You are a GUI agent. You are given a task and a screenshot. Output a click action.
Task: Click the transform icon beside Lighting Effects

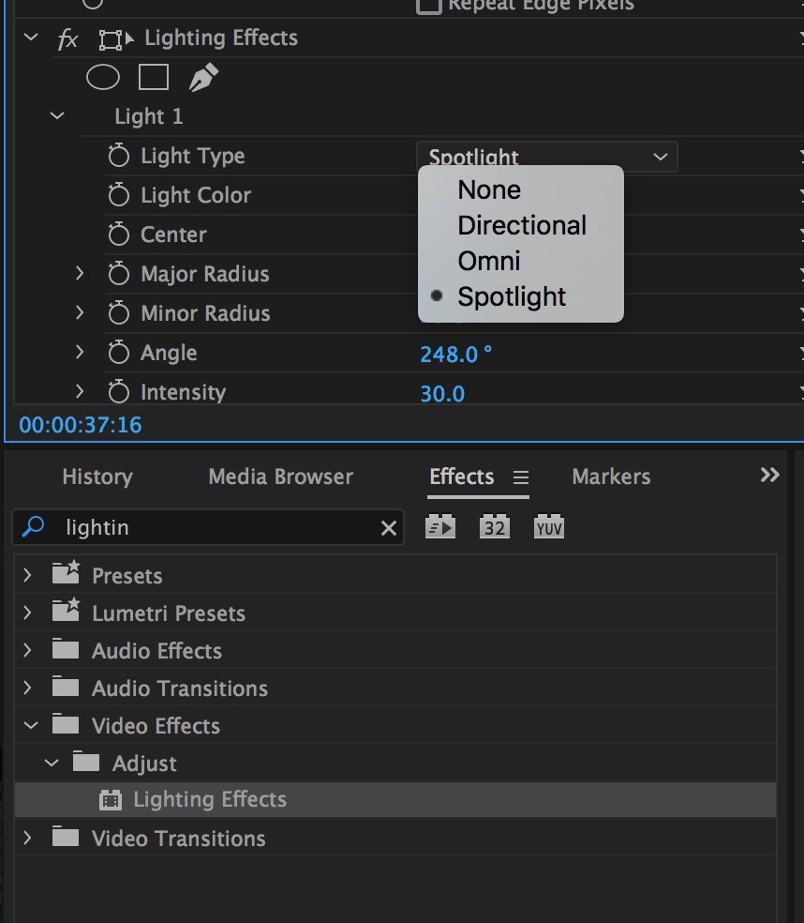coord(116,39)
